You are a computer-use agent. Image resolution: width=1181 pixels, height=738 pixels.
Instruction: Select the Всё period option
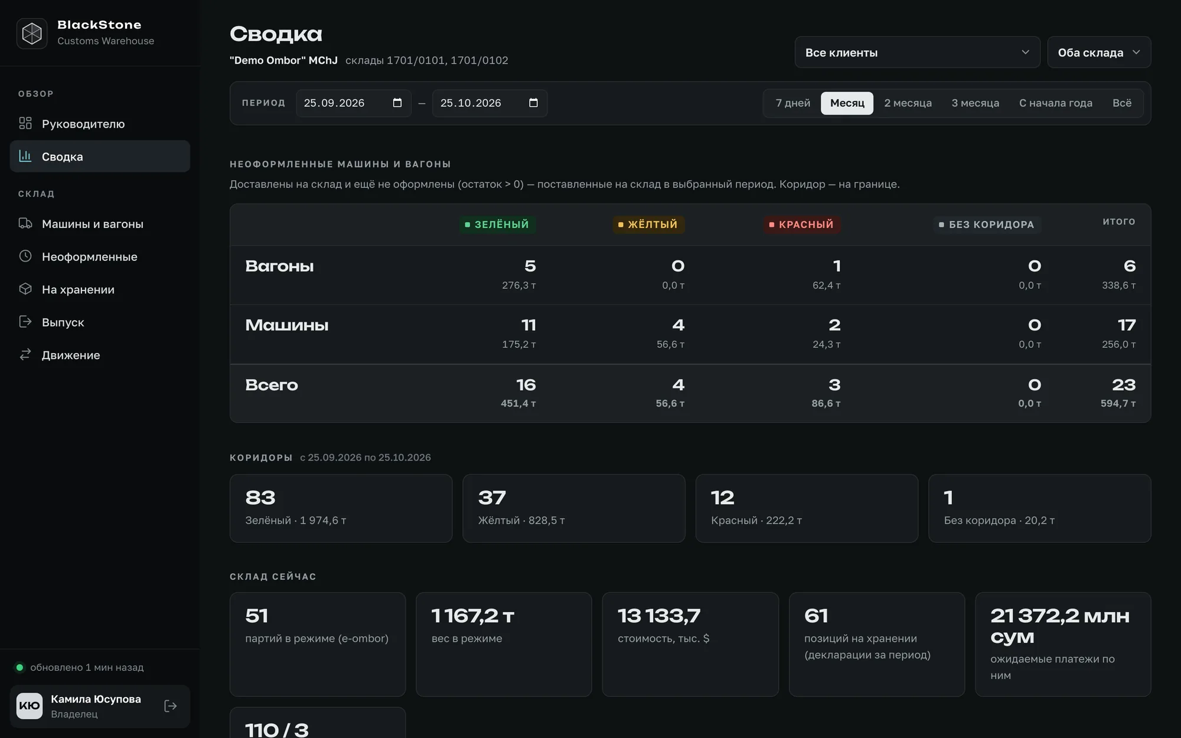[1122, 103]
